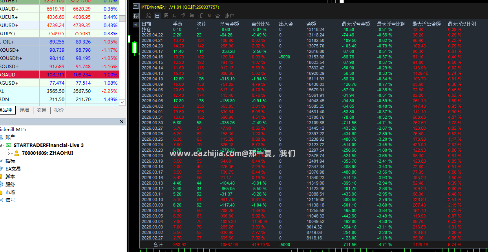Open the 月 monthly statistics tab
Screen dimensions: 488x252
(175, 16)
